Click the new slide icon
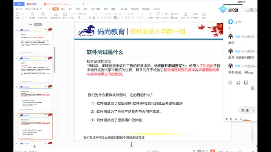The image size is (271, 152). click(56, 14)
